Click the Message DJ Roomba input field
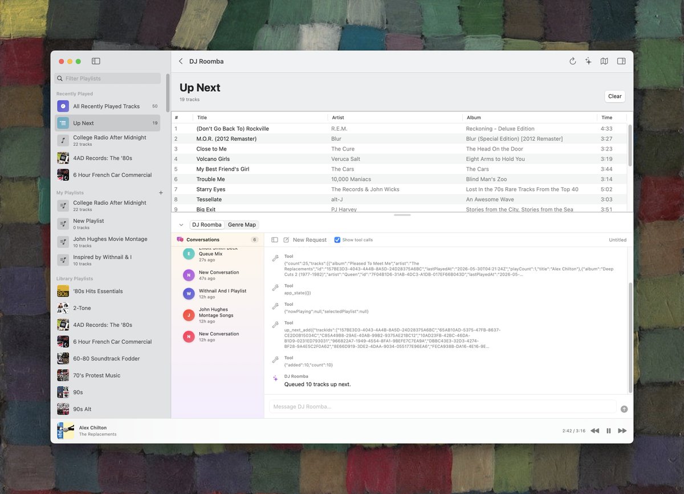Viewport: 684px width, 494px height. pyautogui.click(x=443, y=407)
